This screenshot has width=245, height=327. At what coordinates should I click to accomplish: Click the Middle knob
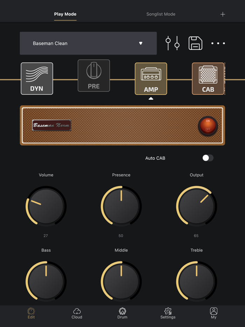pyautogui.click(x=121, y=281)
